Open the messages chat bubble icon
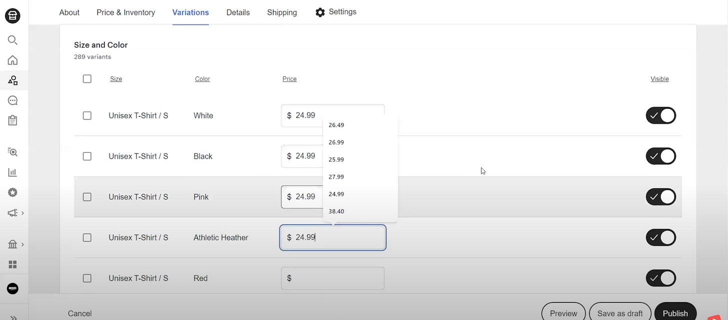Screen dimensions: 728x320 [x=12, y=100]
